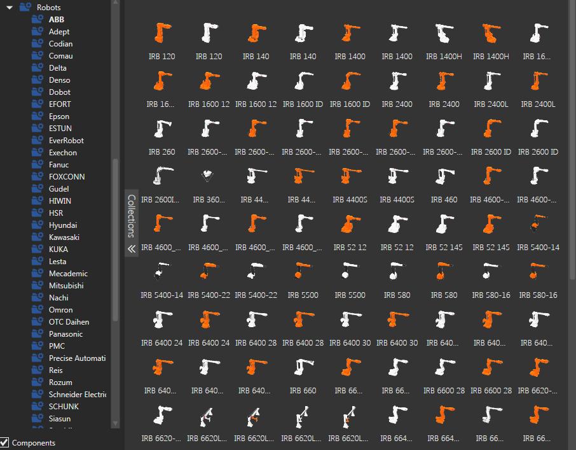Screen dimensions: 576x450
Task: Pick the IRB 460 palletizer thumbnail
Action: [x=444, y=176]
